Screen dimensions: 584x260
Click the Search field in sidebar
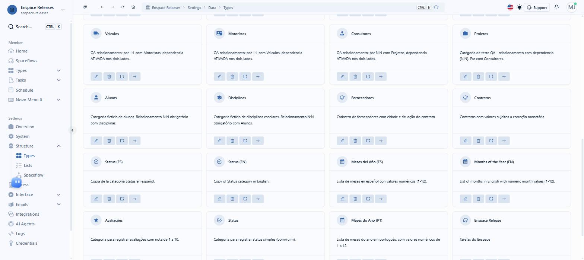pyautogui.click(x=35, y=27)
